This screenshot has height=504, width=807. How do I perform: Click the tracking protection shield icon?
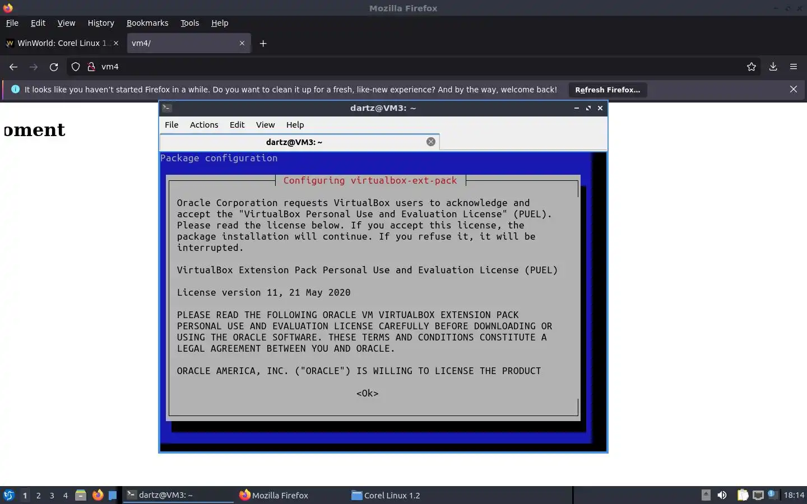coord(76,67)
